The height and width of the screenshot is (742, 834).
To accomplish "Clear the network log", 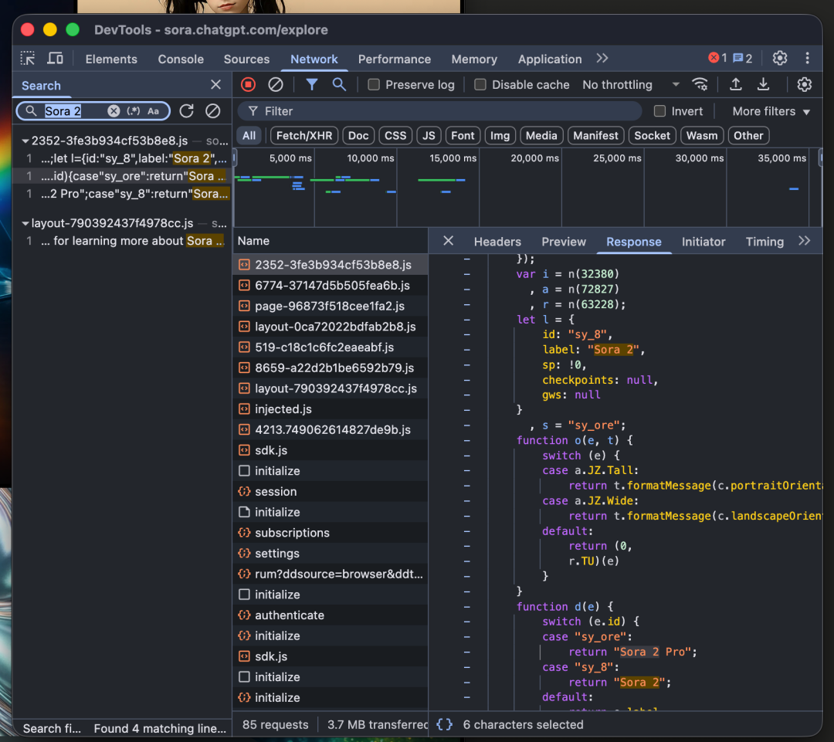I will coord(275,85).
